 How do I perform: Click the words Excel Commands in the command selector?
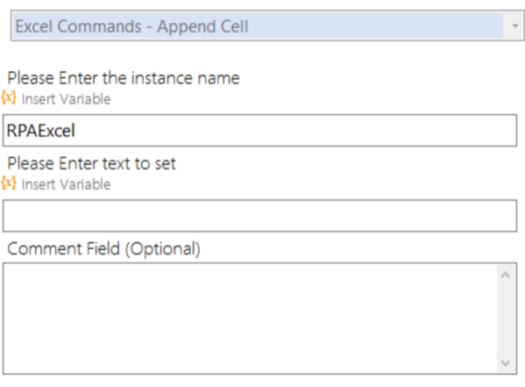coord(79,26)
